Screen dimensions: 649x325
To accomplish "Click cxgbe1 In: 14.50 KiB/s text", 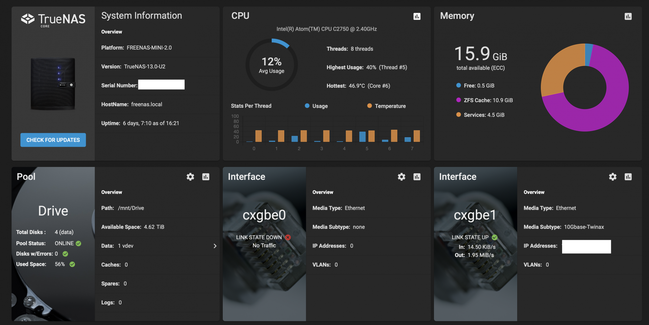I will coord(477,247).
